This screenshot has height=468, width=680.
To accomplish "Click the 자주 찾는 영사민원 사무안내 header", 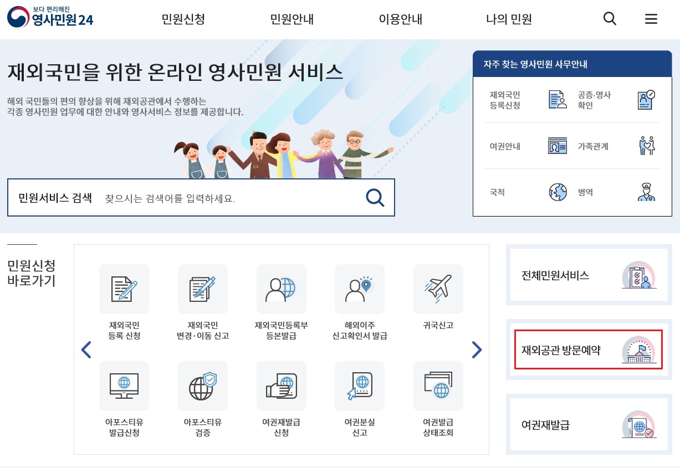I will tap(572, 64).
